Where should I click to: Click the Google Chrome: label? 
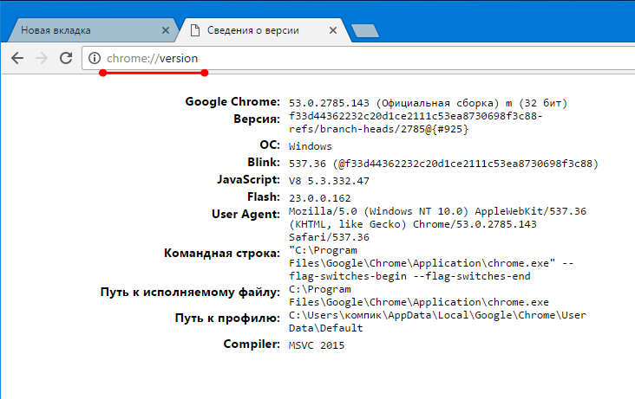coord(232,101)
